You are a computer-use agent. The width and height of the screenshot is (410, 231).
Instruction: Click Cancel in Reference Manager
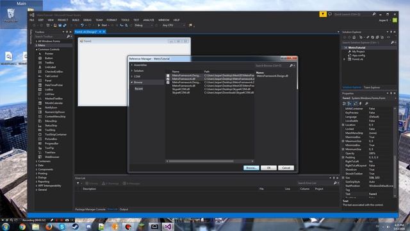286,168
